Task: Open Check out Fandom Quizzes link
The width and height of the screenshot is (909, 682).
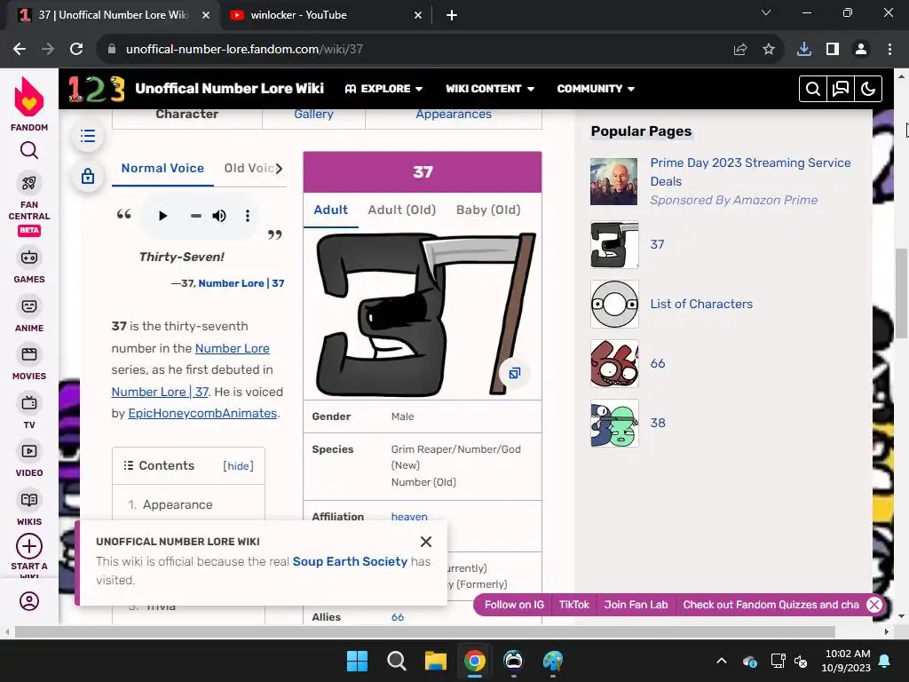Action: [771, 605]
